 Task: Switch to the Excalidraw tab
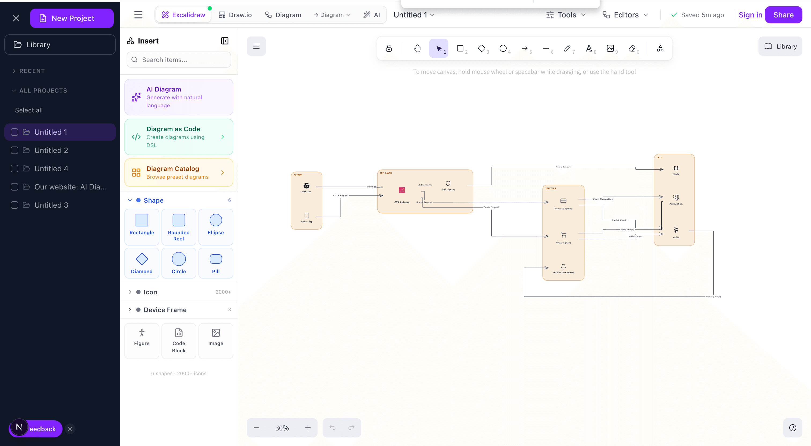[x=183, y=15]
